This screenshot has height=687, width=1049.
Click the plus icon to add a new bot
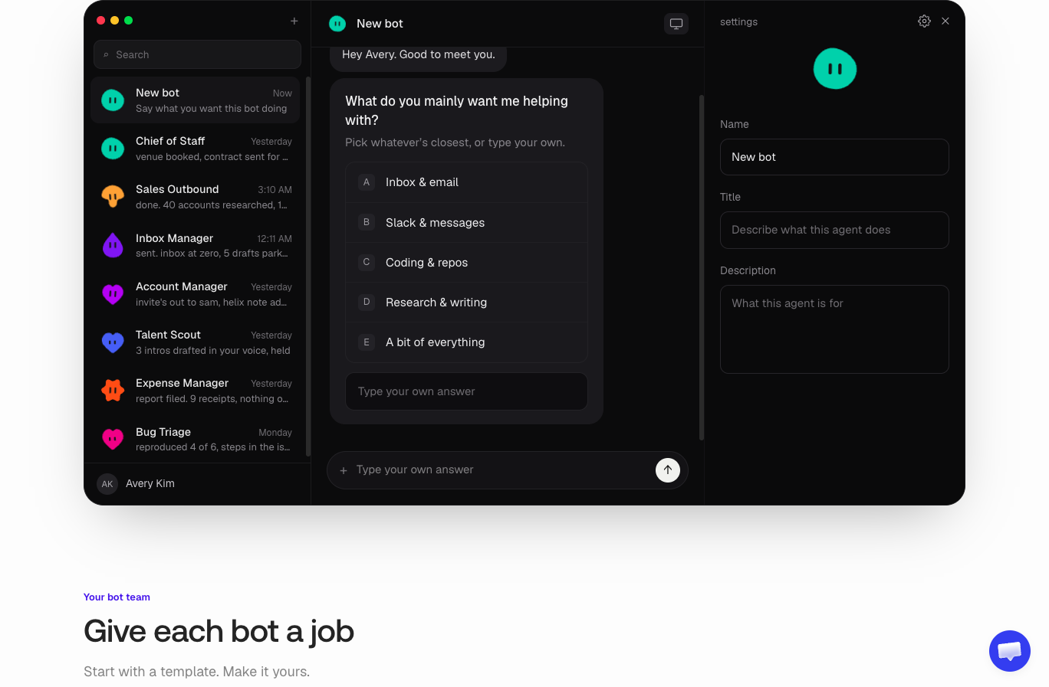pyautogui.click(x=294, y=21)
